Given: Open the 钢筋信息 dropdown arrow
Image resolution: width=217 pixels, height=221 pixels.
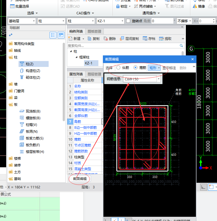Looking at the screenshot, I should (x=159, y=79).
